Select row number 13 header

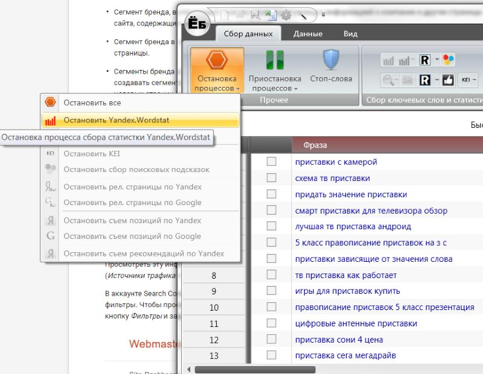point(214,355)
